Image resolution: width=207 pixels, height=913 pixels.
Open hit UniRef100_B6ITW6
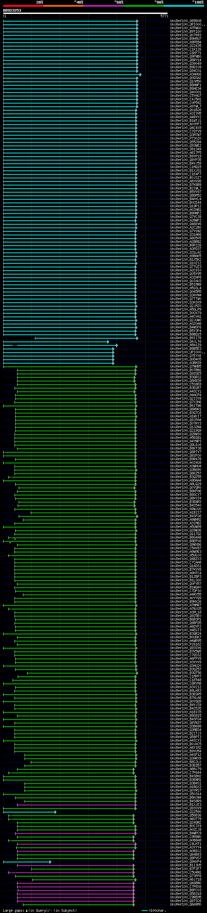(186, 406)
